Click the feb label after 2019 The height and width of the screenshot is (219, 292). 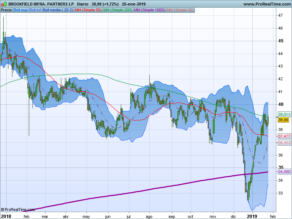(x=273, y=216)
